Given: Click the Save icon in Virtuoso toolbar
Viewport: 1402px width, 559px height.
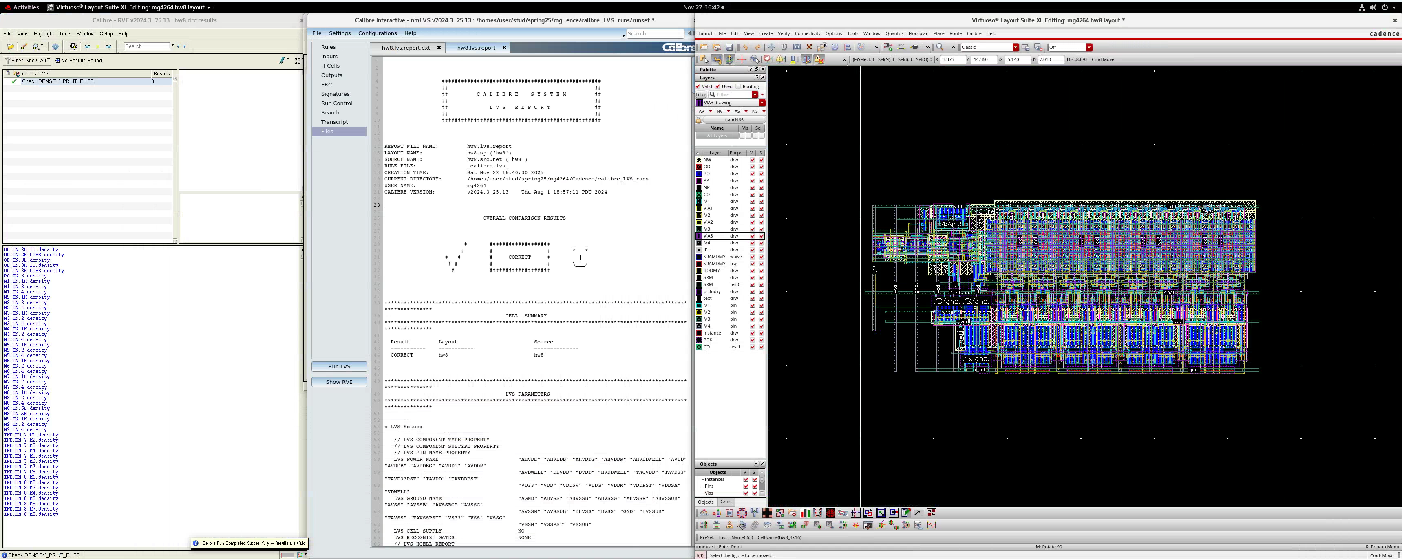Looking at the screenshot, I should pyautogui.click(x=729, y=47).
